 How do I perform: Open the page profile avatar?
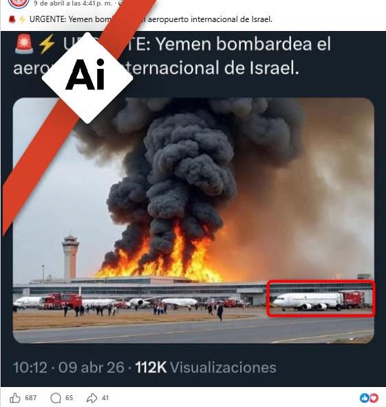click(19, 3)
